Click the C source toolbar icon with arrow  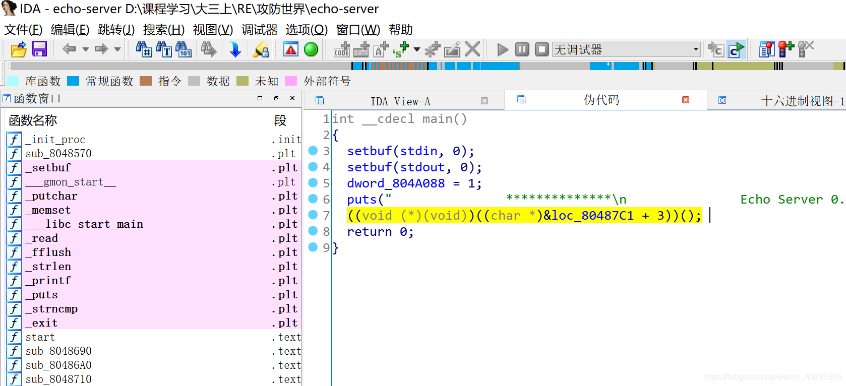pos(716,49)
